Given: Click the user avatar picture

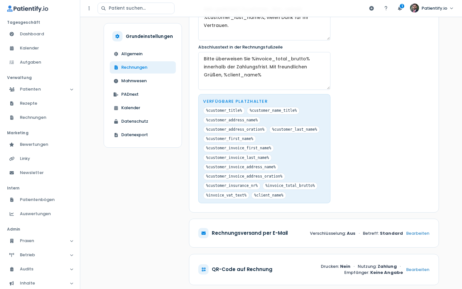Looking at the screenshot, I should [415, 8].
